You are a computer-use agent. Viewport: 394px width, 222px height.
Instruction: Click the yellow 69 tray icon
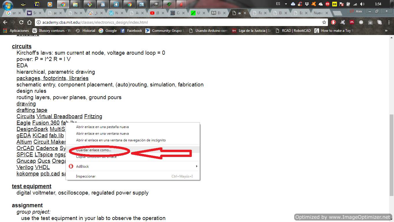[x=335, y=4]
